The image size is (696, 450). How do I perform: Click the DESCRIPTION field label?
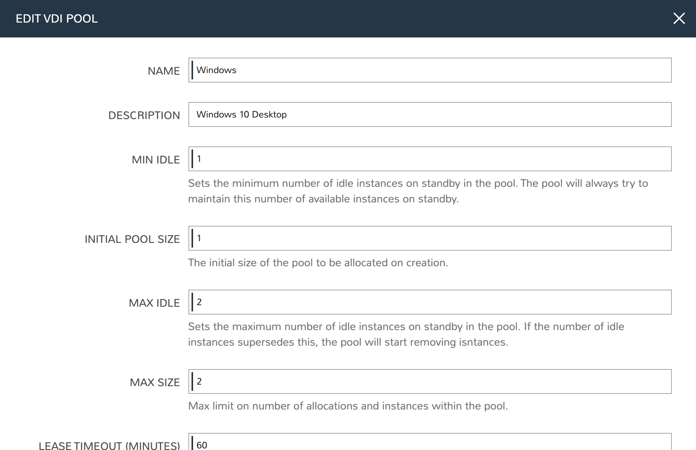coord(144,115)
